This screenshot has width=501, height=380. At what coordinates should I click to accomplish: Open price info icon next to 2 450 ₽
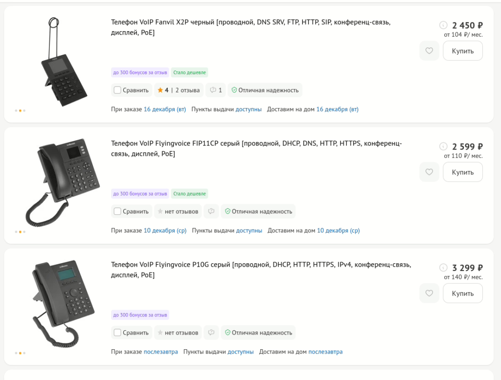(x=443, y=25)
